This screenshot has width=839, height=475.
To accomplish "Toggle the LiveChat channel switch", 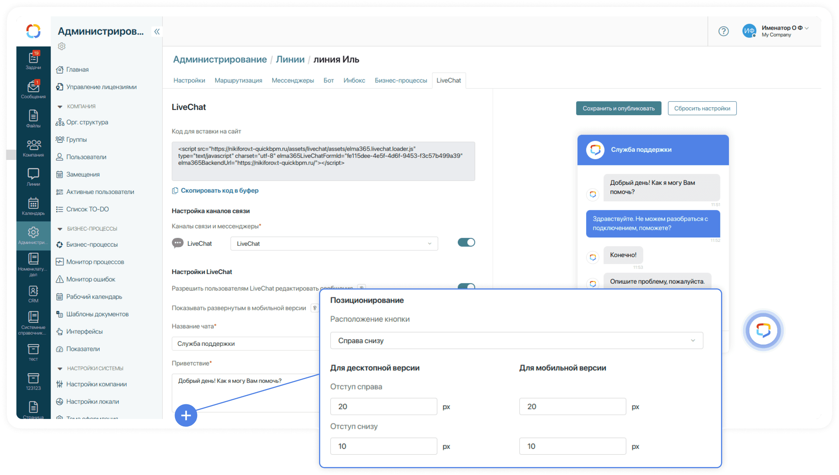I will 466,242.
